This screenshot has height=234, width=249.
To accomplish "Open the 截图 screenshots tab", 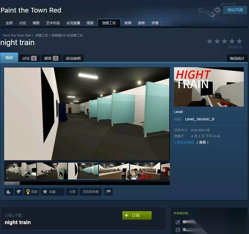I will tap(36, 23).
